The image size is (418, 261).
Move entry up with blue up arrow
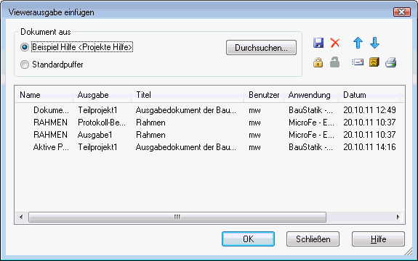point(358,43)
